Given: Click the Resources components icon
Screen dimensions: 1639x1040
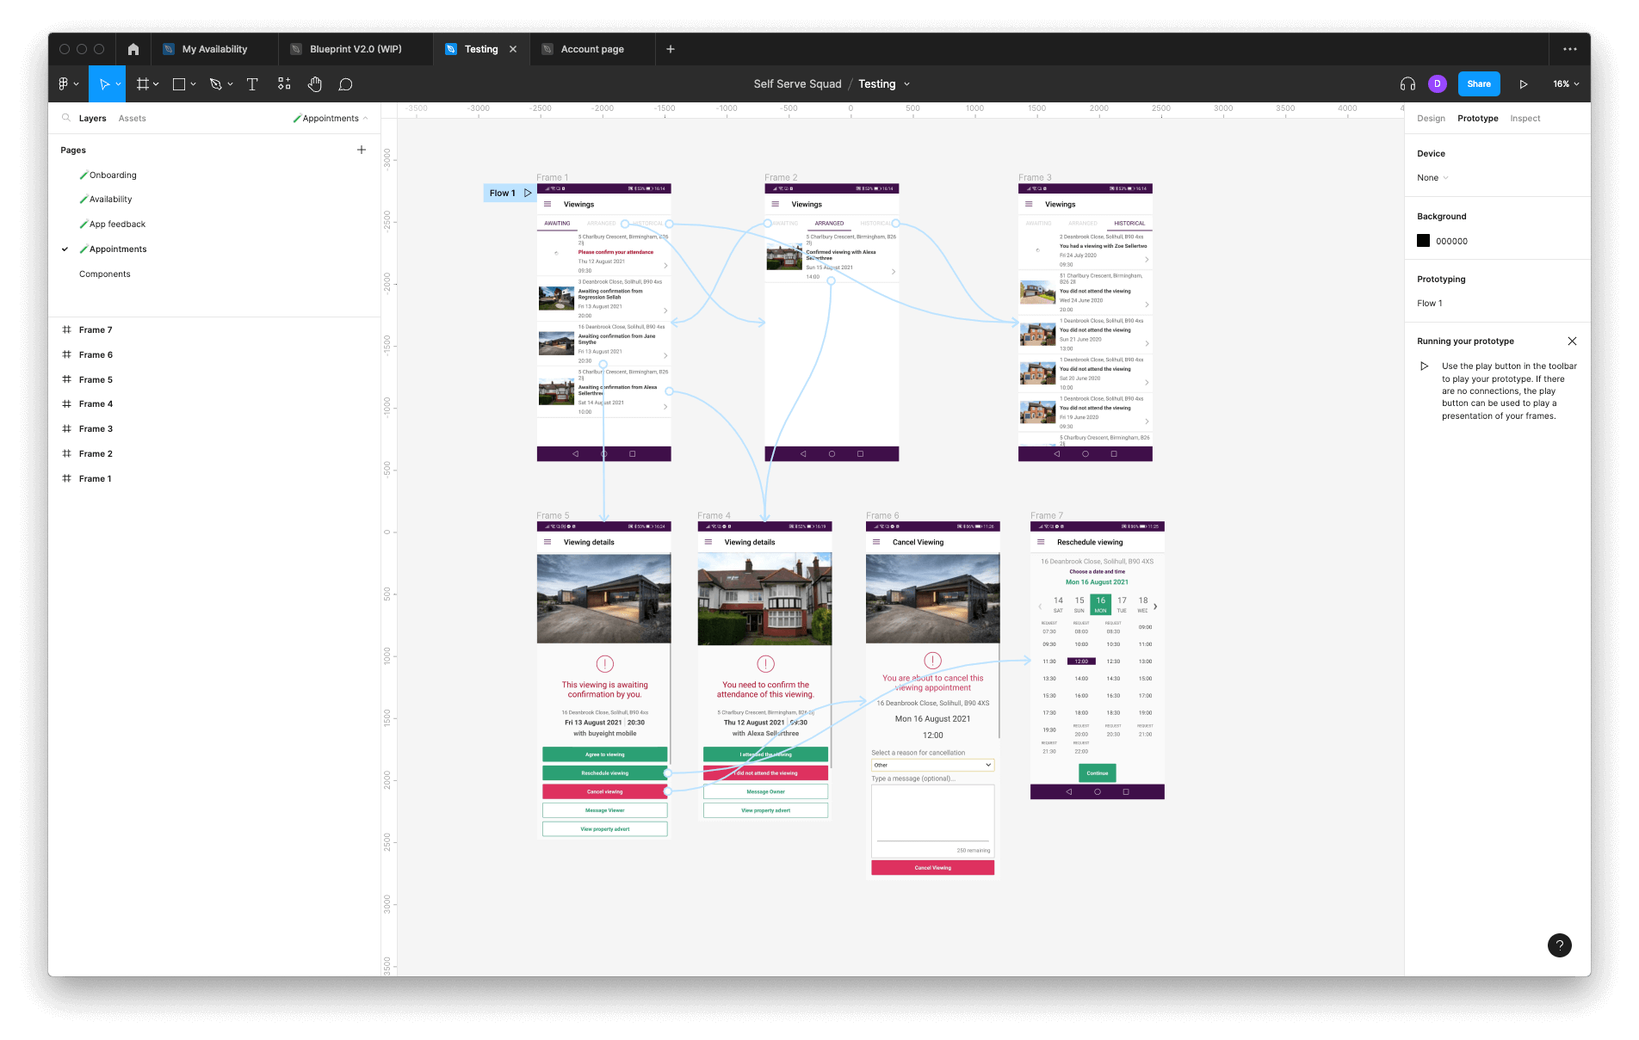Looking at the screenshot, I should 284,84.
